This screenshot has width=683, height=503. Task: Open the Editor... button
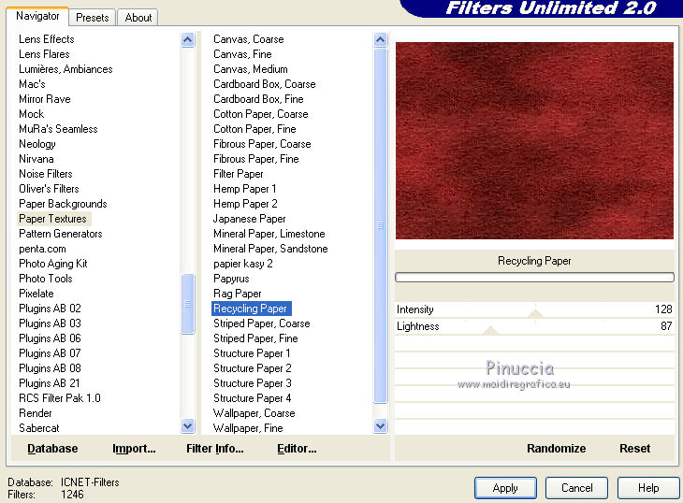pos(297,449)
